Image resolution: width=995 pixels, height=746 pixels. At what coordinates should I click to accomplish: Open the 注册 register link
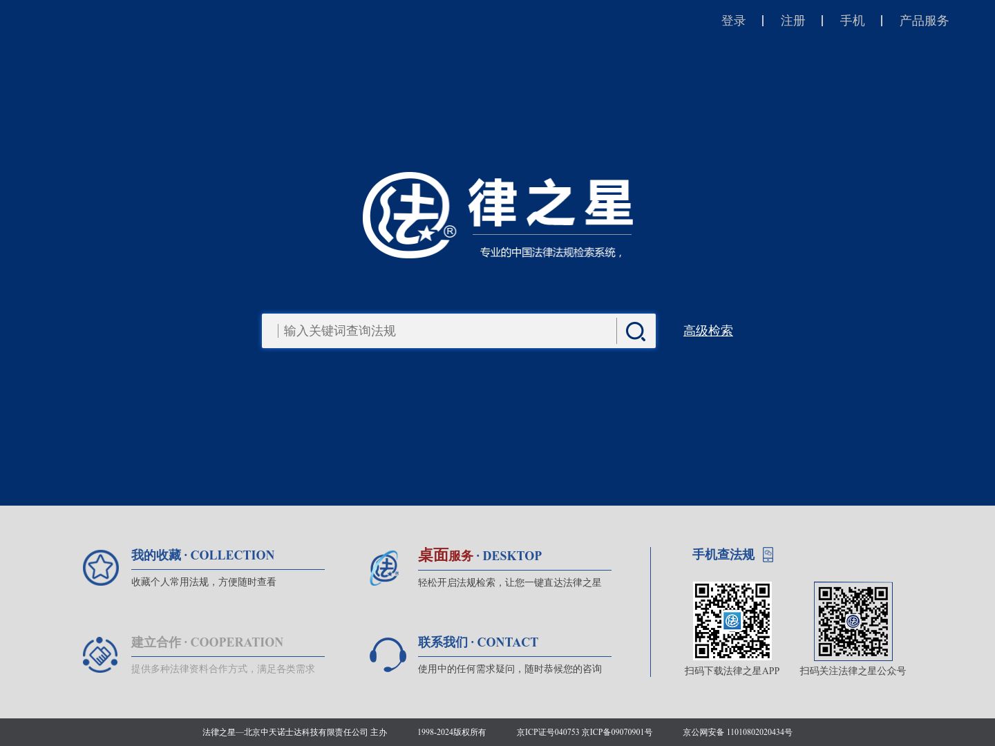click(x=793, y=21)
